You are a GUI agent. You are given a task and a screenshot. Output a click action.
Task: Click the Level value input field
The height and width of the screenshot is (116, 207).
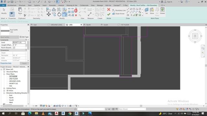[19, 42]
